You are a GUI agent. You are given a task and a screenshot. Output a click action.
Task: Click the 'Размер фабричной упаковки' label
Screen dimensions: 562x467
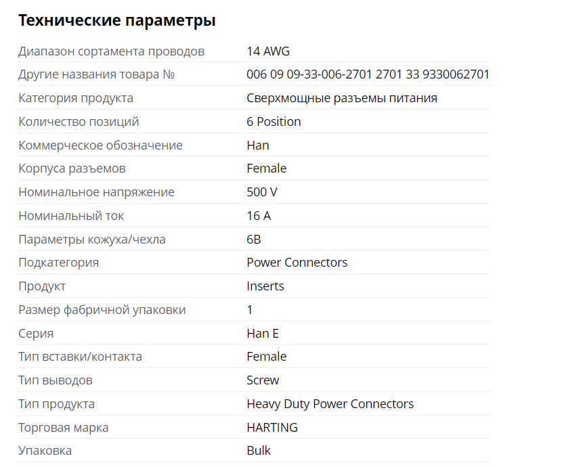[102, 310]
